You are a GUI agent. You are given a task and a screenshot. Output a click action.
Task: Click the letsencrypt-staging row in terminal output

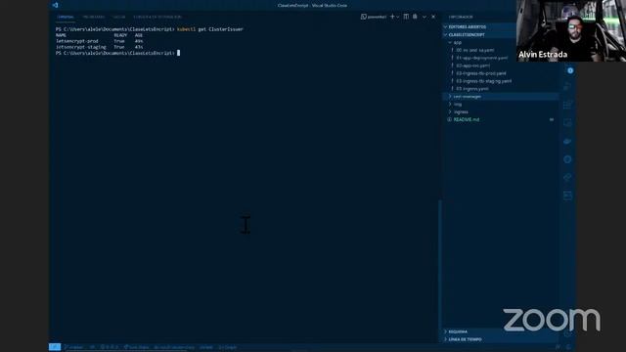click(99, 47)
